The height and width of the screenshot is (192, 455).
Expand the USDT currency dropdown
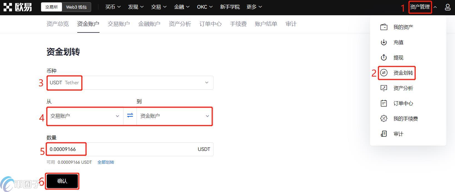(x=207, y=83)
